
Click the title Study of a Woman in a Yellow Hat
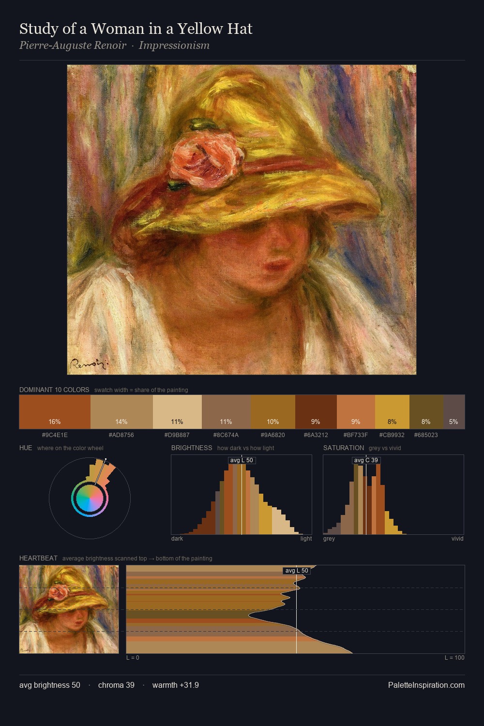click(x=136, y=29)
